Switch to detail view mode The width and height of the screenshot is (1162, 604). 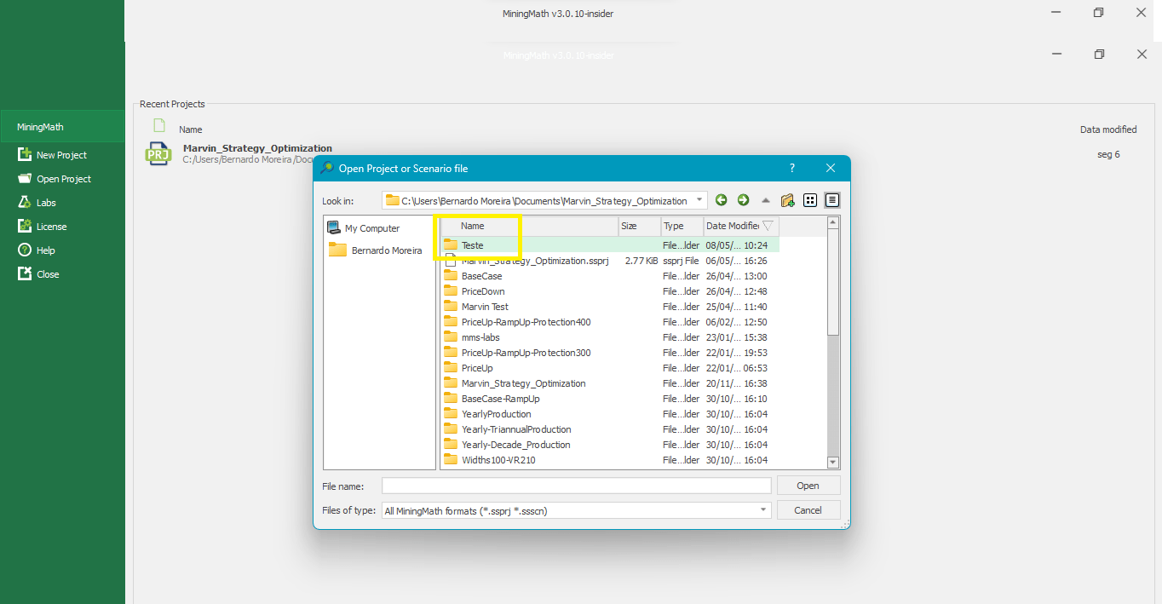tap(832, 200)
